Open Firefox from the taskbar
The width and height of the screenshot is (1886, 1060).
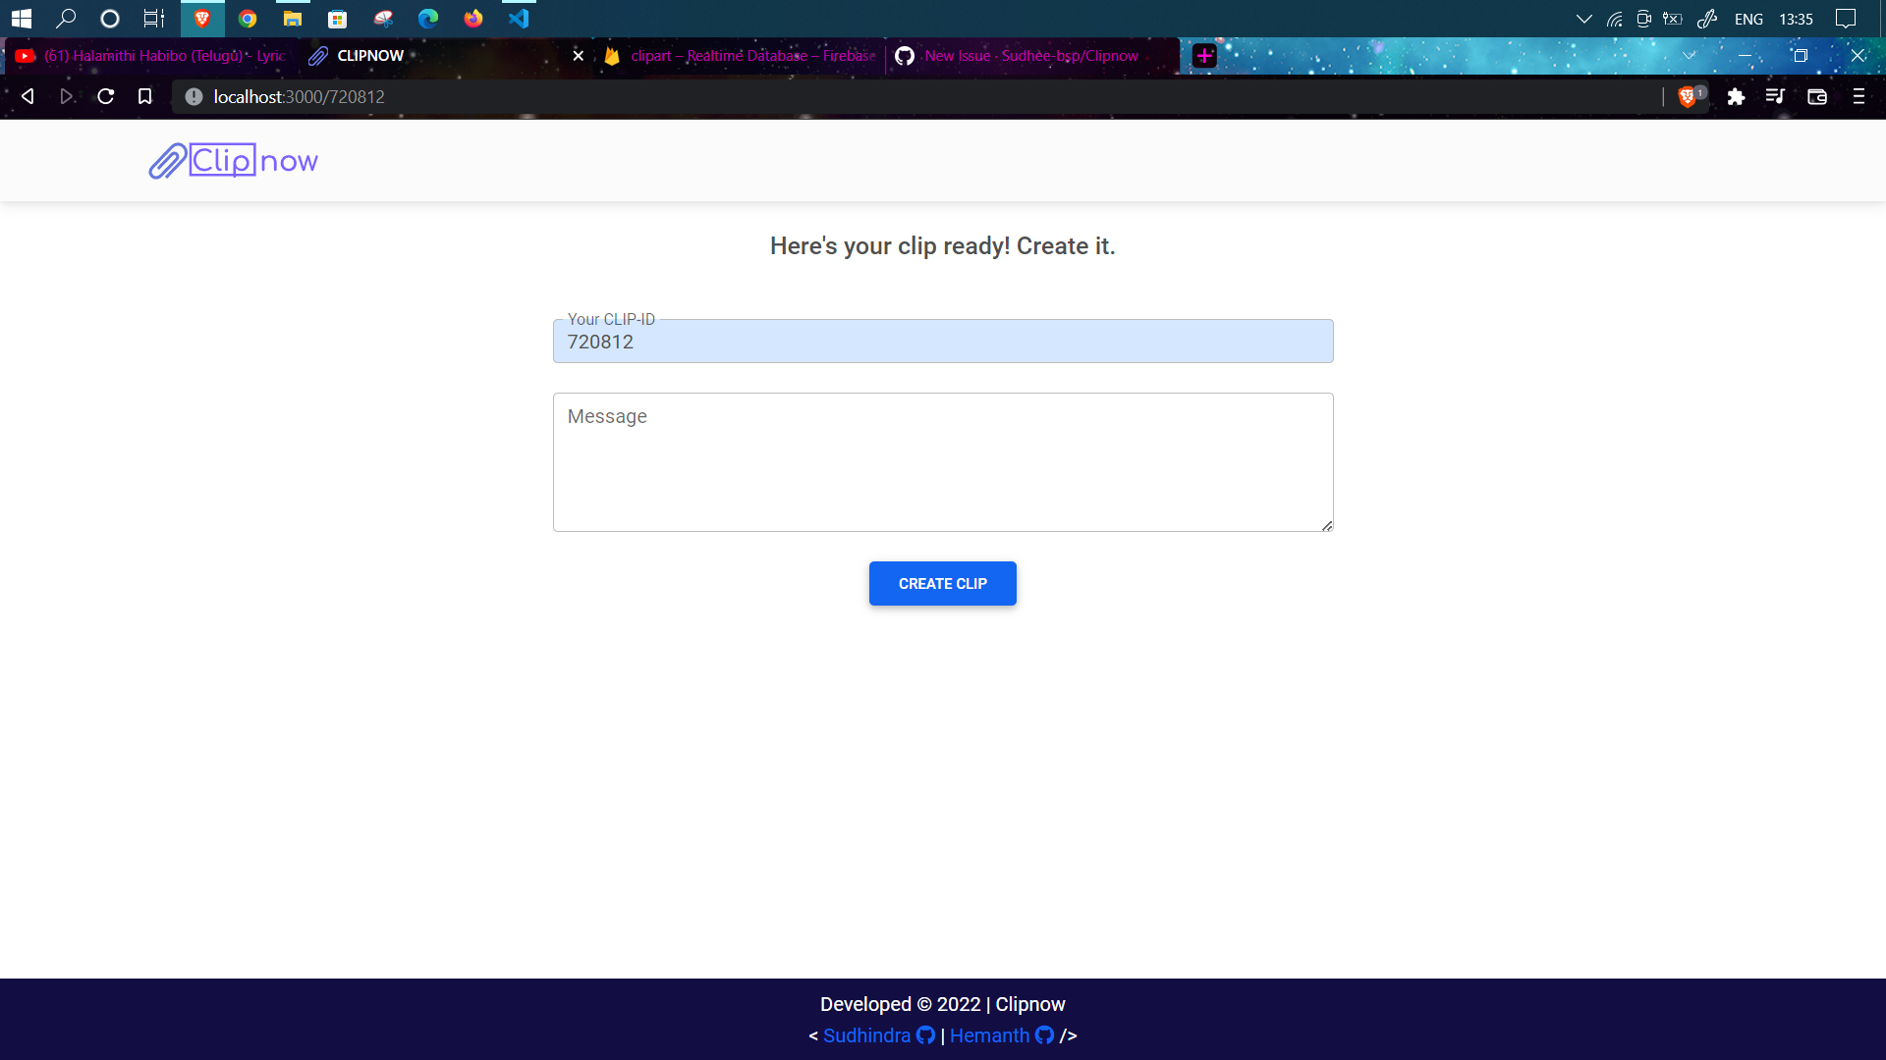pos(473,19)
